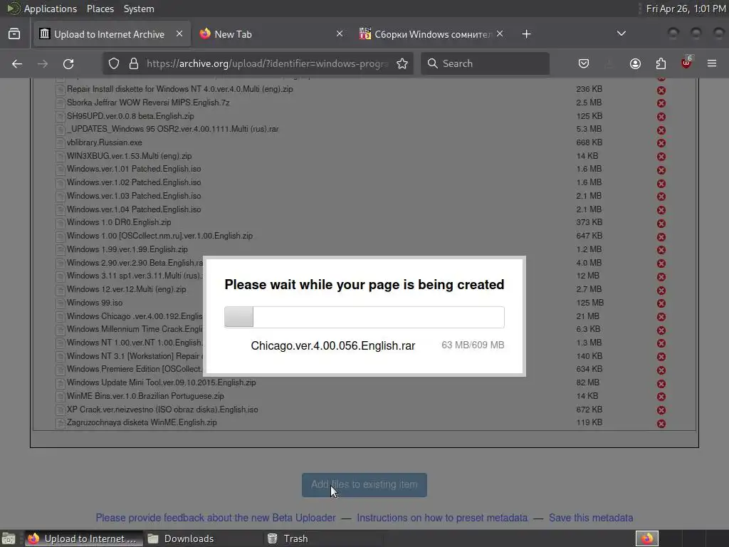The width and height of the screenshot is (729, 547).
Task: Click the 63 MB/609 MB progress text
Action: pos(473,345)
